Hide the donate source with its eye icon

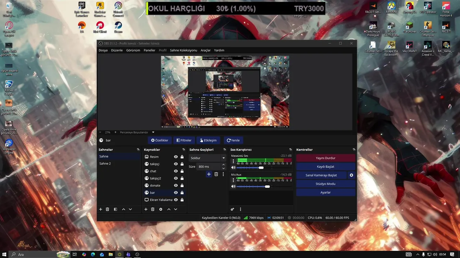pyautogui.click(x=176, y=185)
